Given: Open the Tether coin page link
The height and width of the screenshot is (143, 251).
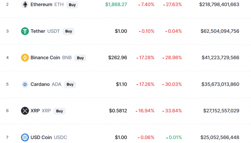Looking at the screenshot, I should [x=38, y=31].
